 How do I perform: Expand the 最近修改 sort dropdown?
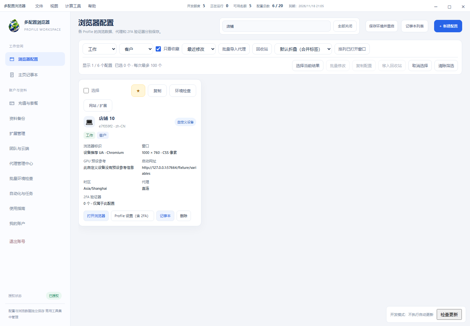199,49
